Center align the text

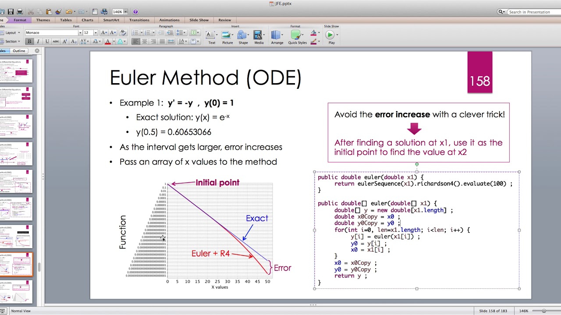(x=145, y=42)
